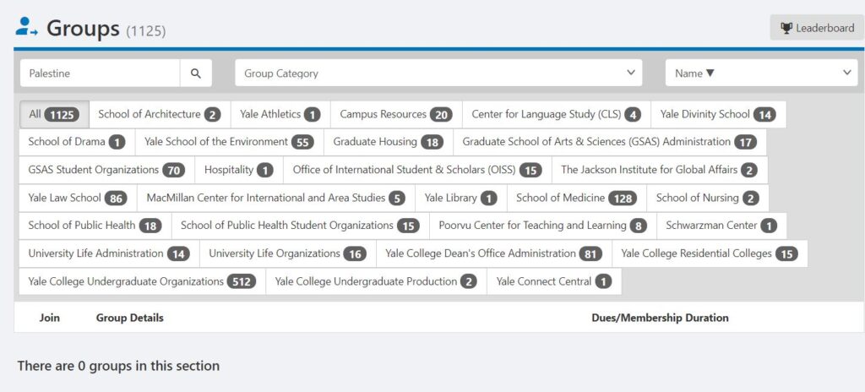Click the Palestine search text field

click(101, 73)
